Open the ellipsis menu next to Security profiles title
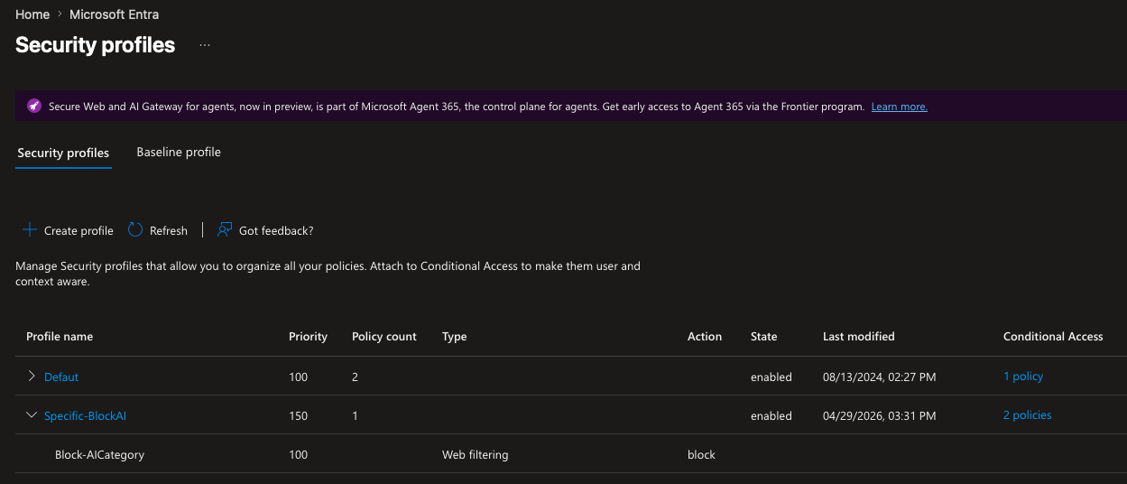Image resolution: width=1127 pixels, height=484 pixels. pos(205,45)
